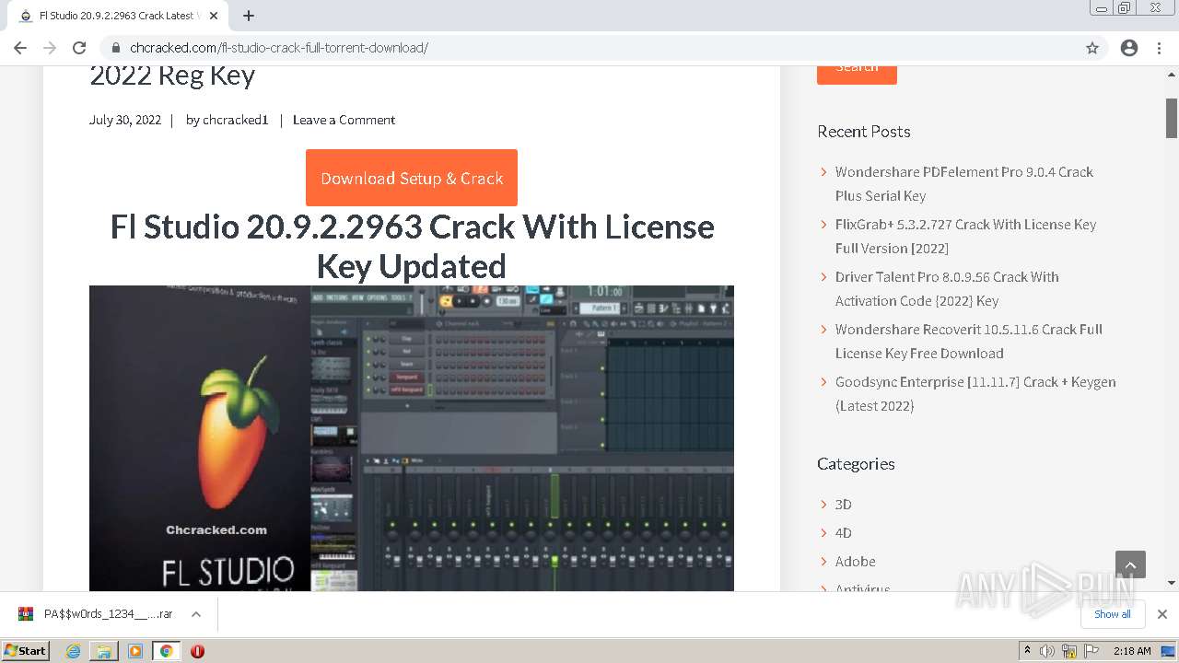This screenshot has width=1179, height=663.
Task: Open Windows Explorer from taskbar
Action: coord(104,651)
